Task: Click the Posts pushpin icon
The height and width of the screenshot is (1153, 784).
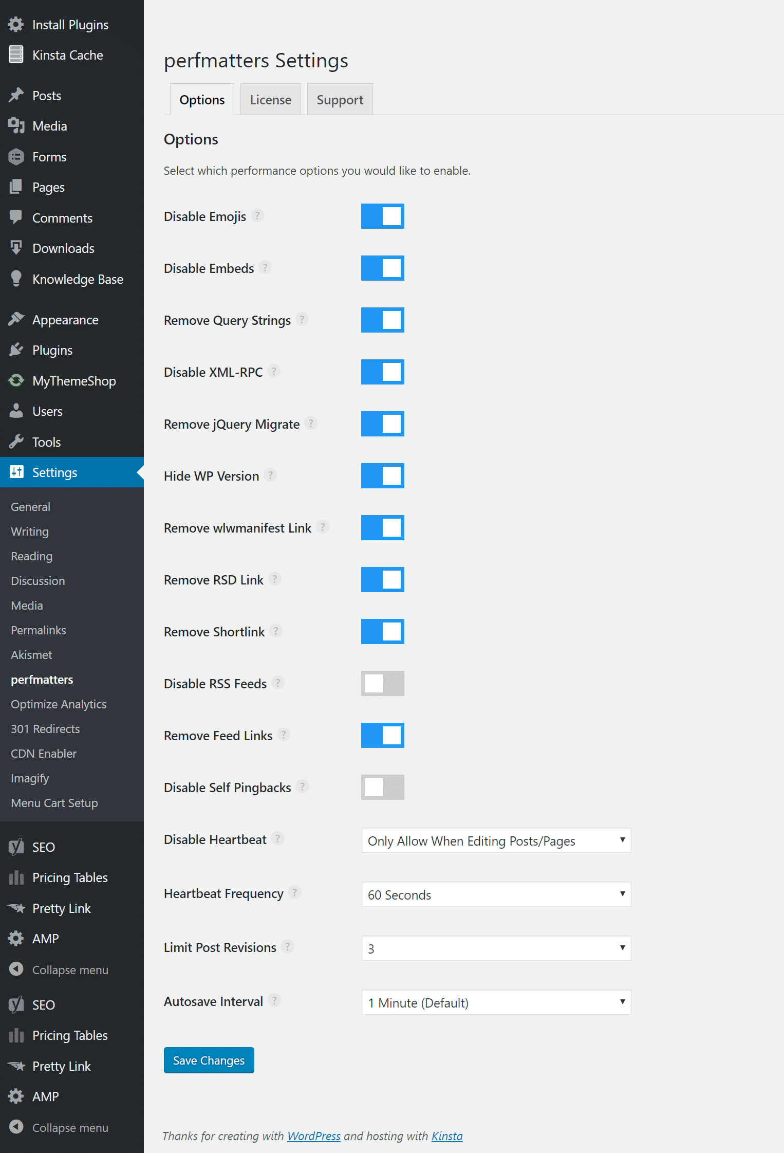Action: [x=16, y=95]
